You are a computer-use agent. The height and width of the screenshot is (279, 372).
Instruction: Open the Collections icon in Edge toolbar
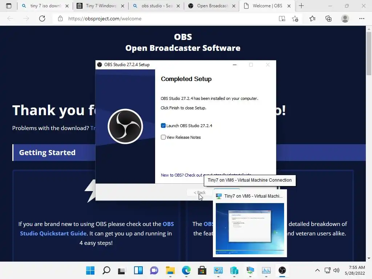click(x=328, y=19)
